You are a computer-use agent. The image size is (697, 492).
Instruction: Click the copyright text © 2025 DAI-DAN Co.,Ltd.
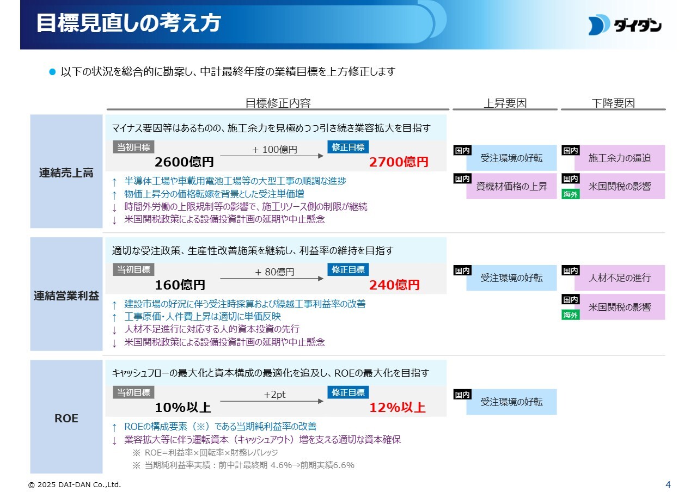75,484
